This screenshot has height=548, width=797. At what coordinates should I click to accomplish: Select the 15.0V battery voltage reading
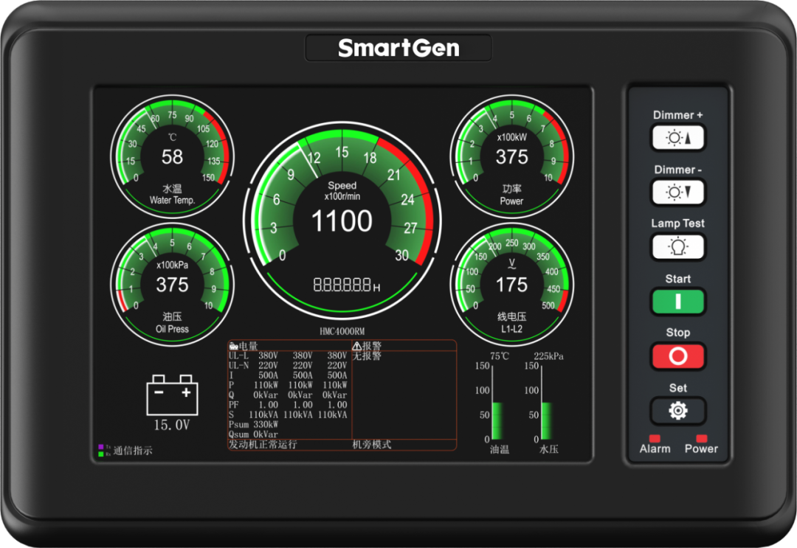coord(172,425)
